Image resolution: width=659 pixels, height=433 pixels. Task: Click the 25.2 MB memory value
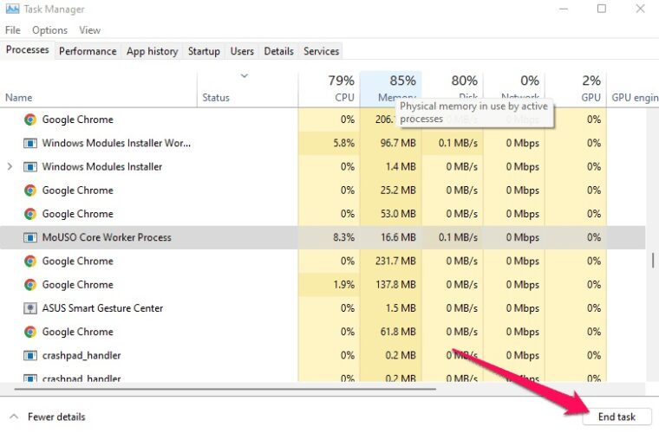tap(398, 191)
